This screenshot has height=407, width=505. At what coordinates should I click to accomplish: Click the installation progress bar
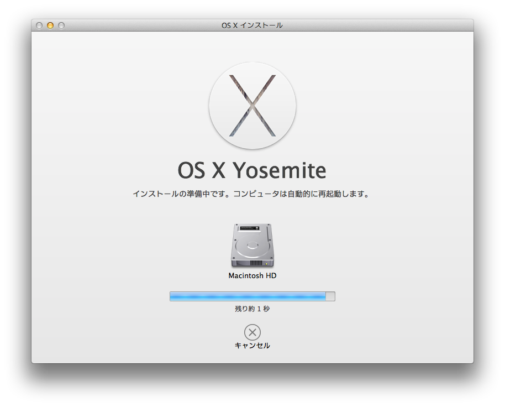coord(252,296)
